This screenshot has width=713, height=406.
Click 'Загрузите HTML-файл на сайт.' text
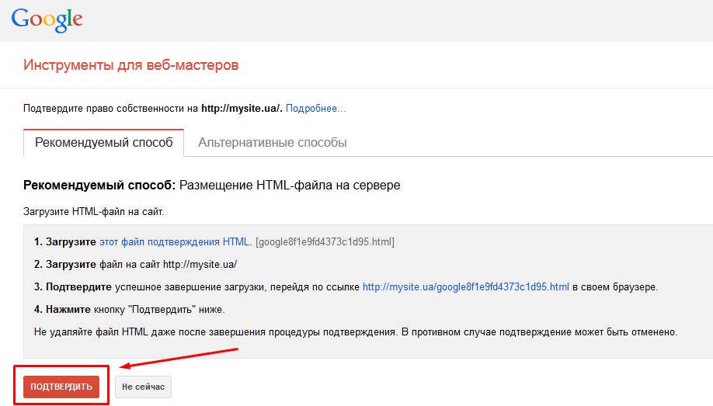tap(94, 211)
